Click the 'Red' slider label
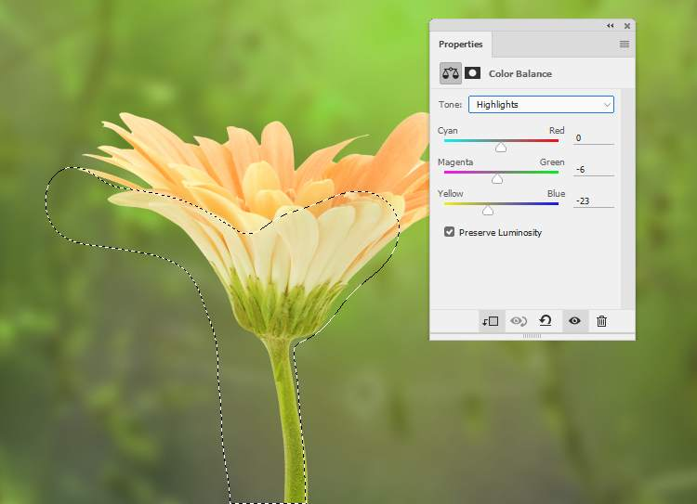The height and width of the screenshot is (504, 697). [557, 131]
